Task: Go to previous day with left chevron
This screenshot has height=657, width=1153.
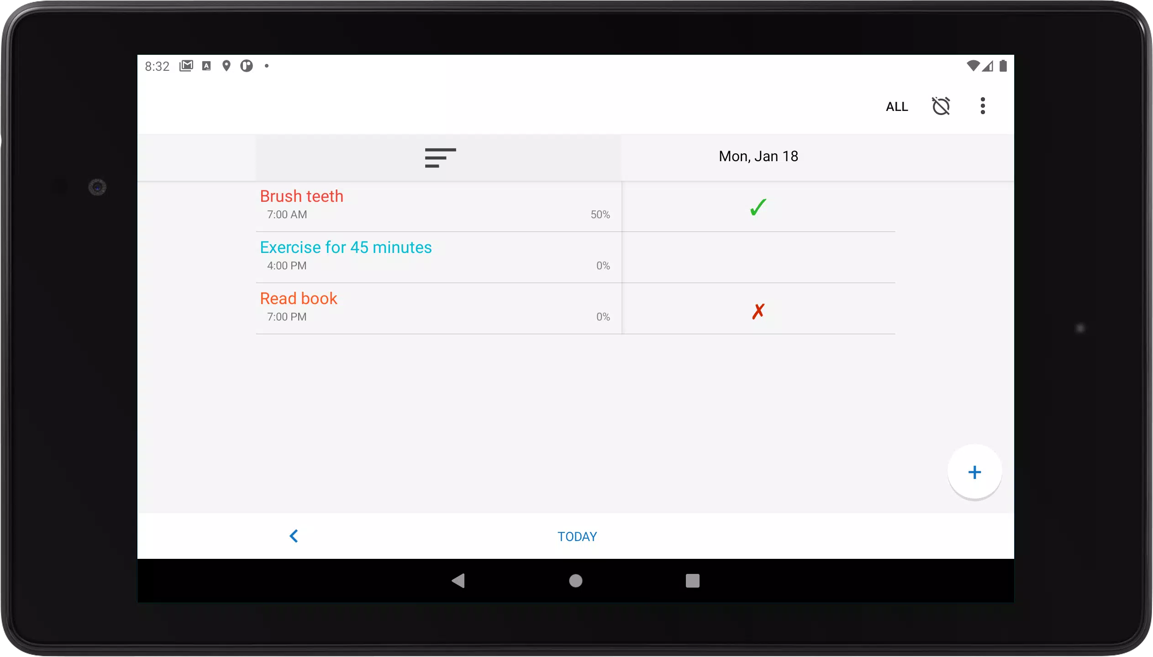Action: pos(294,536)
